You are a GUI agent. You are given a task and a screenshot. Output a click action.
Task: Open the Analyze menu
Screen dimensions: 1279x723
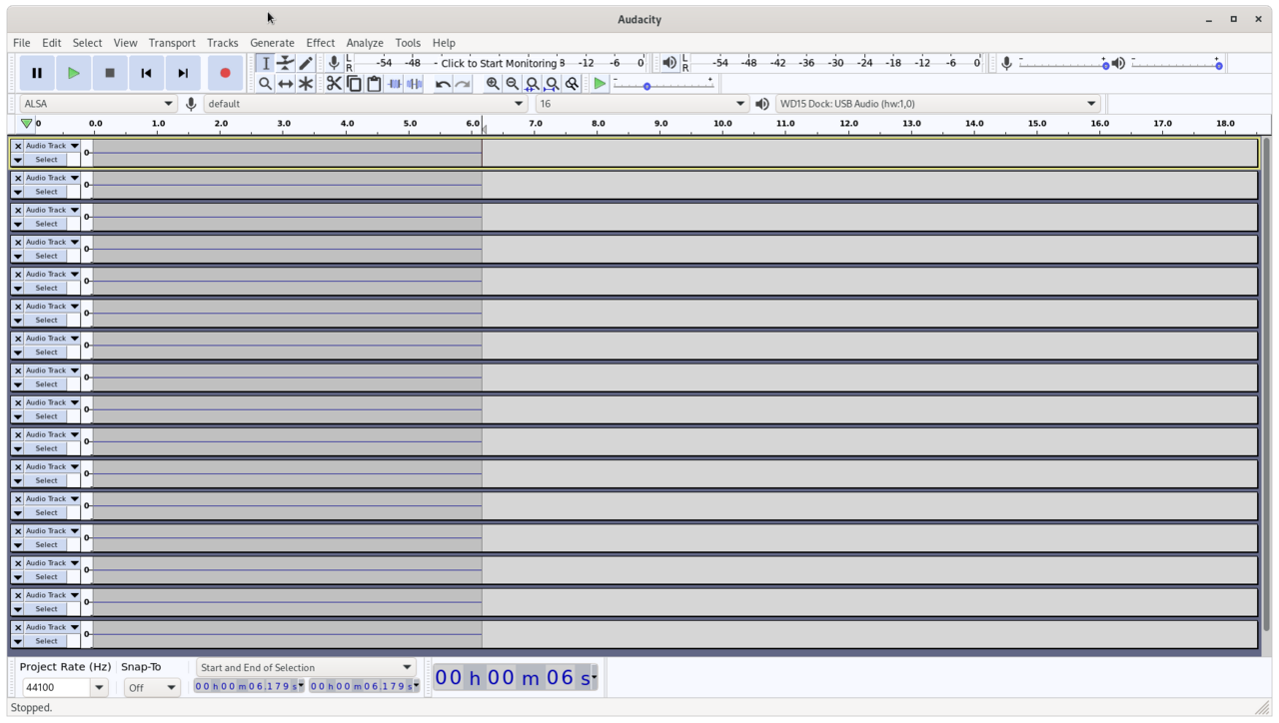click(x=365, y=43)
